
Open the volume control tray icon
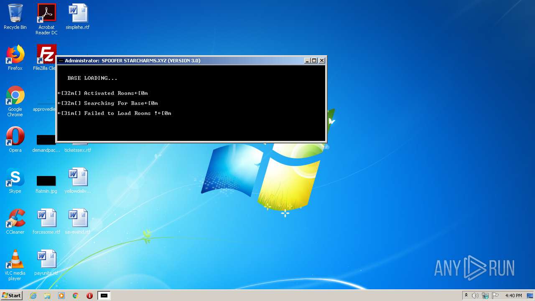pyautogui.click(x=475, y=296)
